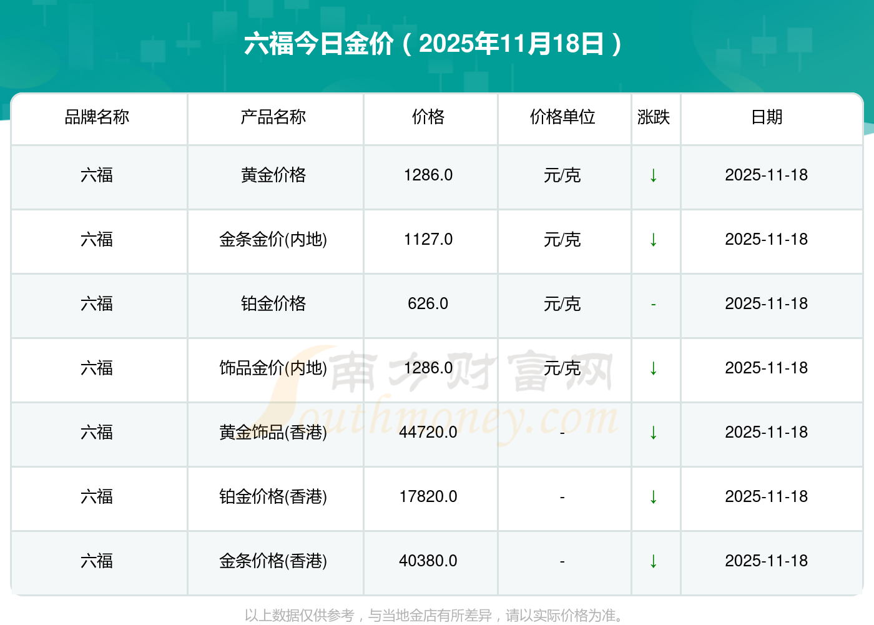
Task: Select the product name 黄金饰品(香港)
Action: pos(273,432)
